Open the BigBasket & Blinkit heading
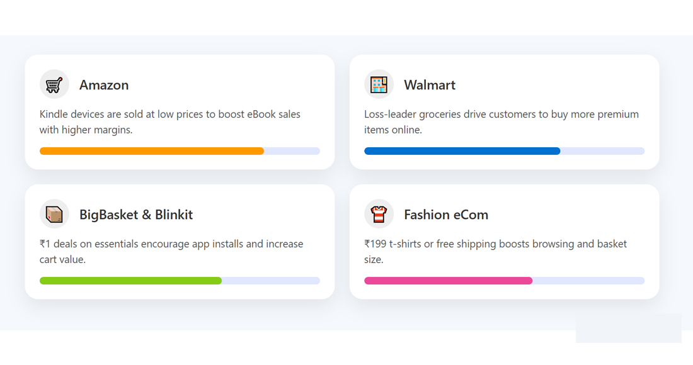The height and width of the screenshot is (365, 693). (x=136, y=215)
